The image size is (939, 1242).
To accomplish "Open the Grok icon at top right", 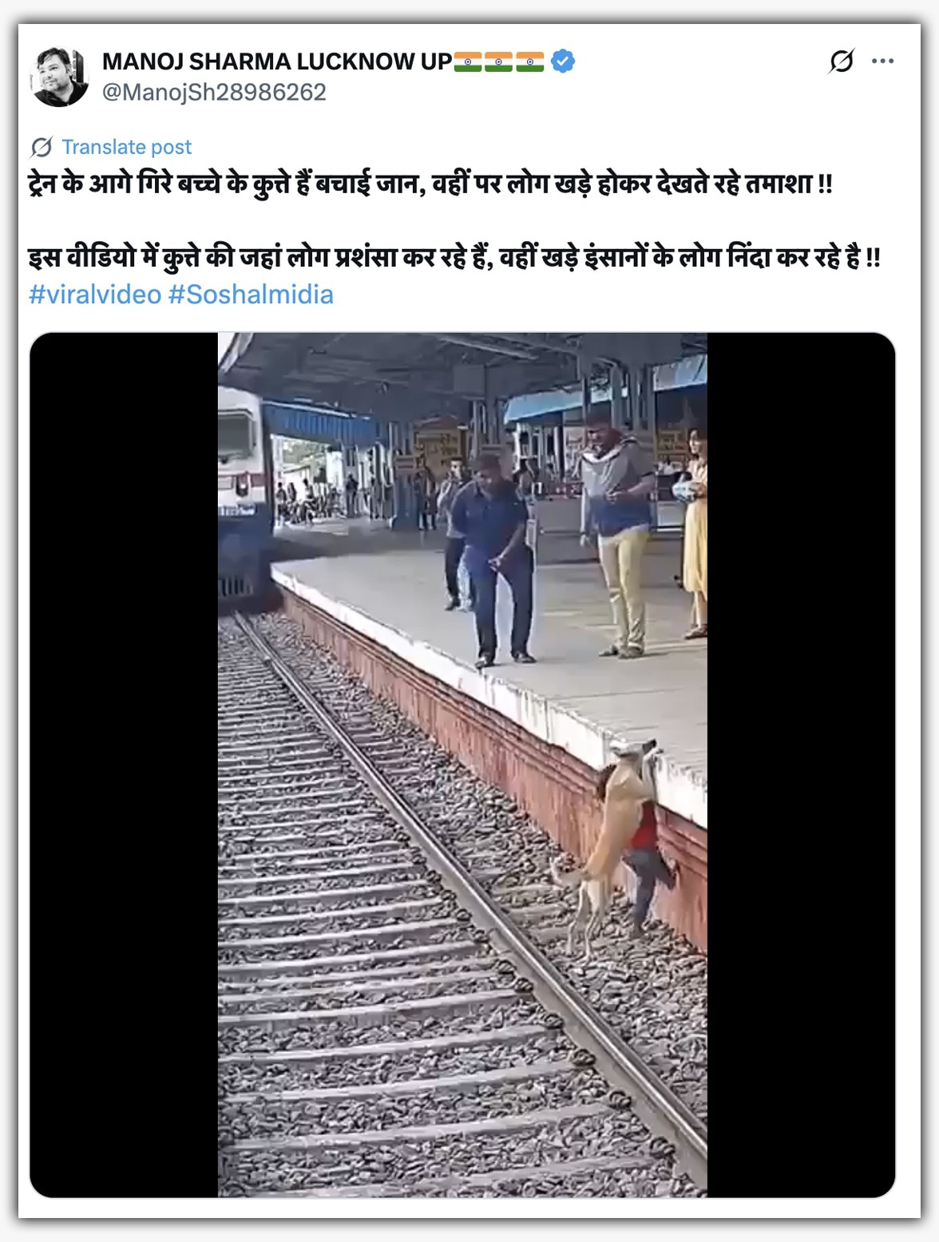I will pos(842,61).
